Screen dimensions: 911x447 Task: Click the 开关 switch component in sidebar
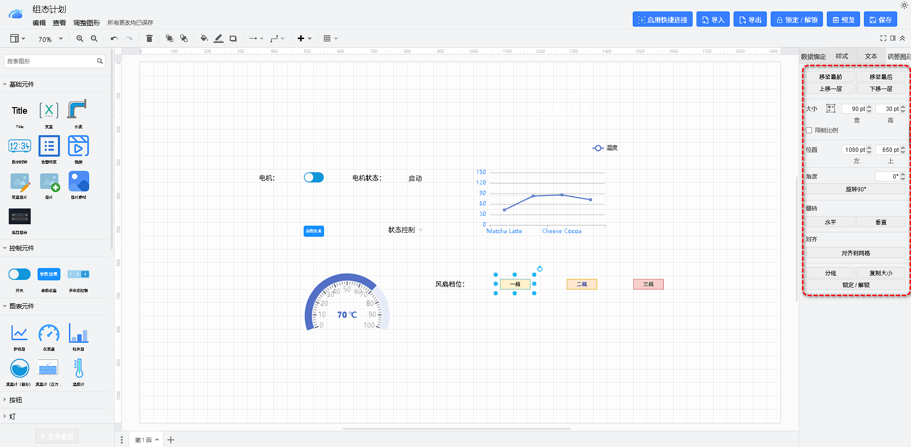pos(20,274)
